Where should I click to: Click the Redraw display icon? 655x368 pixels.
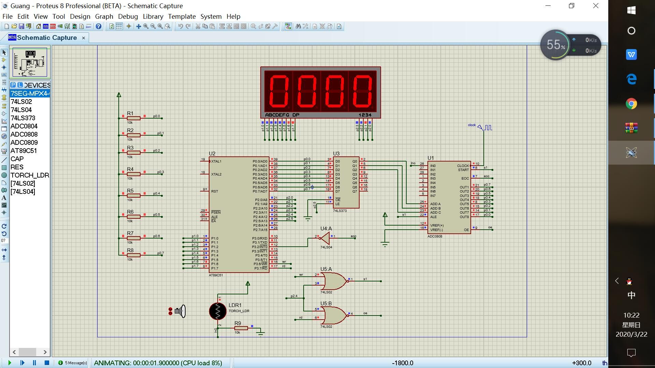pyautogui.click(x=112, y=26)
